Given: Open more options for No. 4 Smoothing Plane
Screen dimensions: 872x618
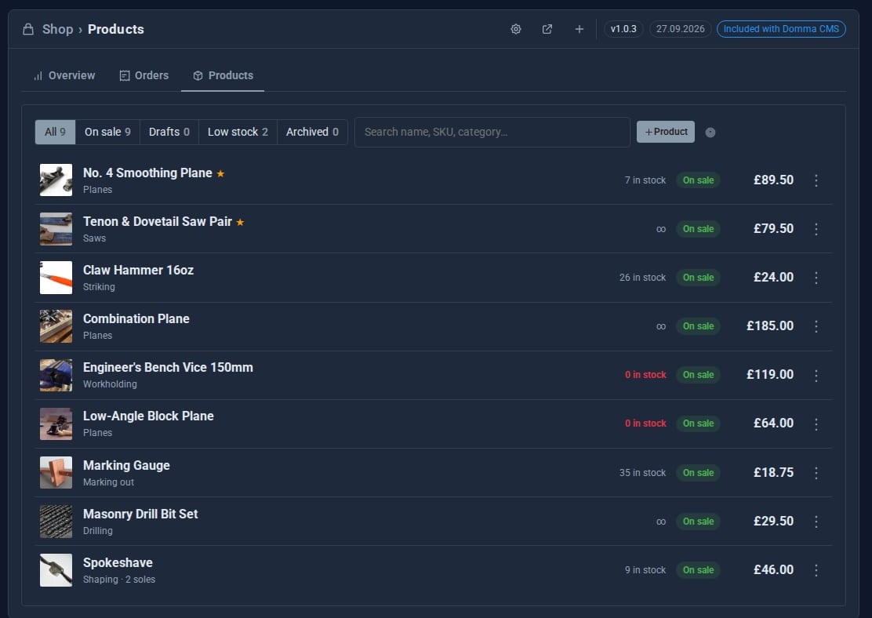Looking at the screenshot, I should pyautogui.click(x=816, y=180).
